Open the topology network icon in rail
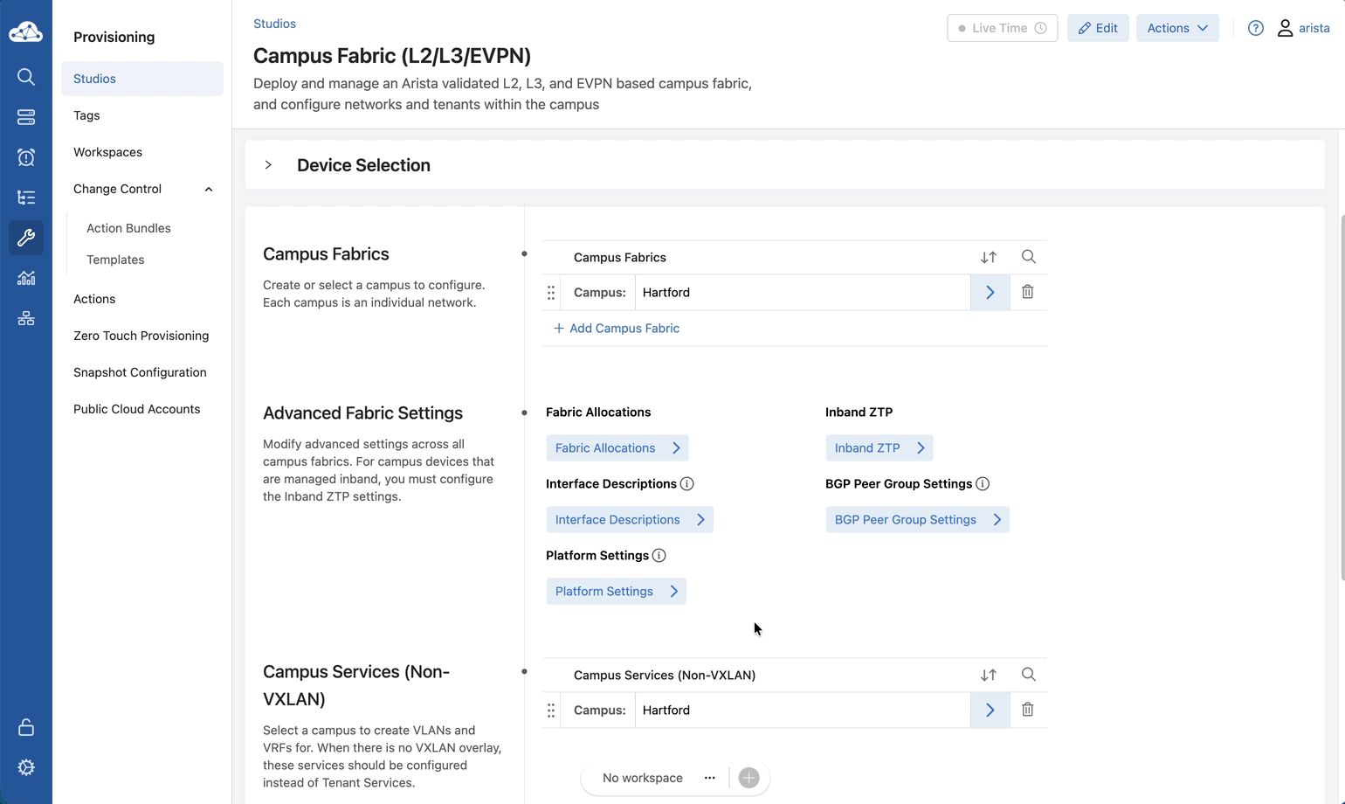This screenshot has height=804, width=1345. tap(26, 318)
